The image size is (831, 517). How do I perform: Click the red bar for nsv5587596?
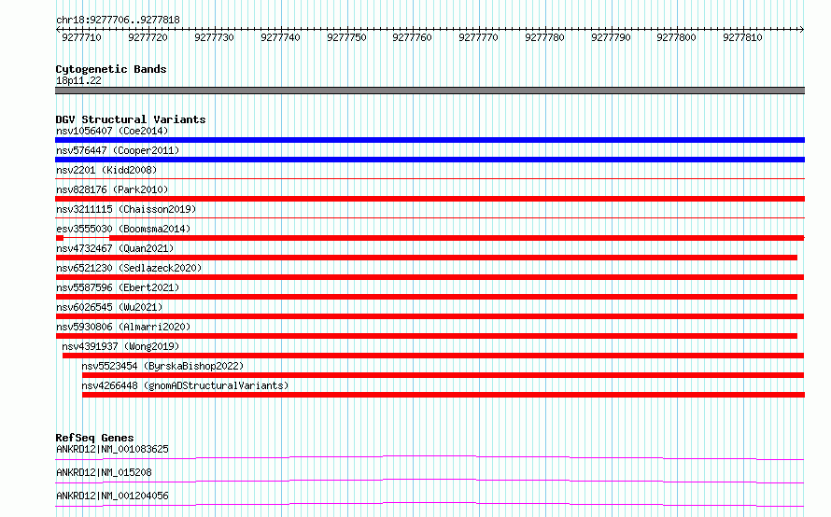pos(426,297)
